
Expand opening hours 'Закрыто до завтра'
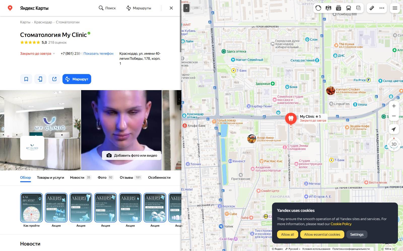[x=38, y=53]
